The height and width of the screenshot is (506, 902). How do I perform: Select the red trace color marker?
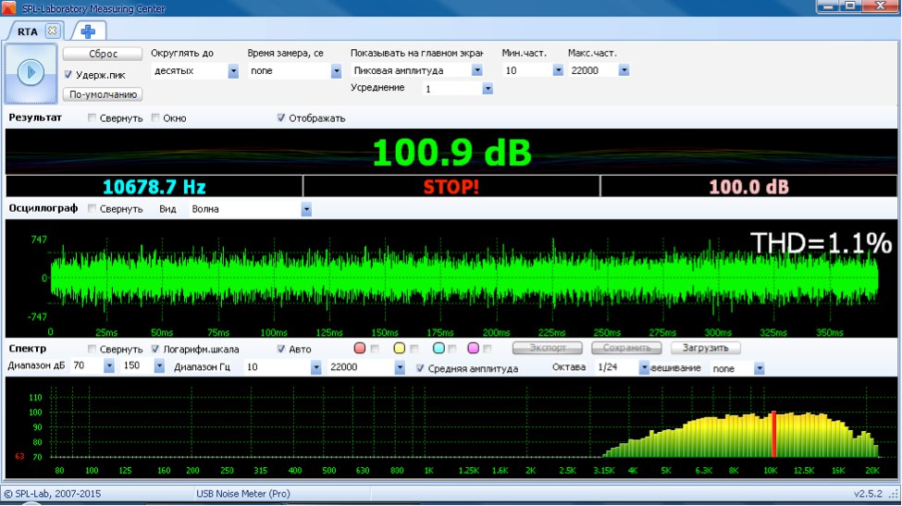coord(360,349)
